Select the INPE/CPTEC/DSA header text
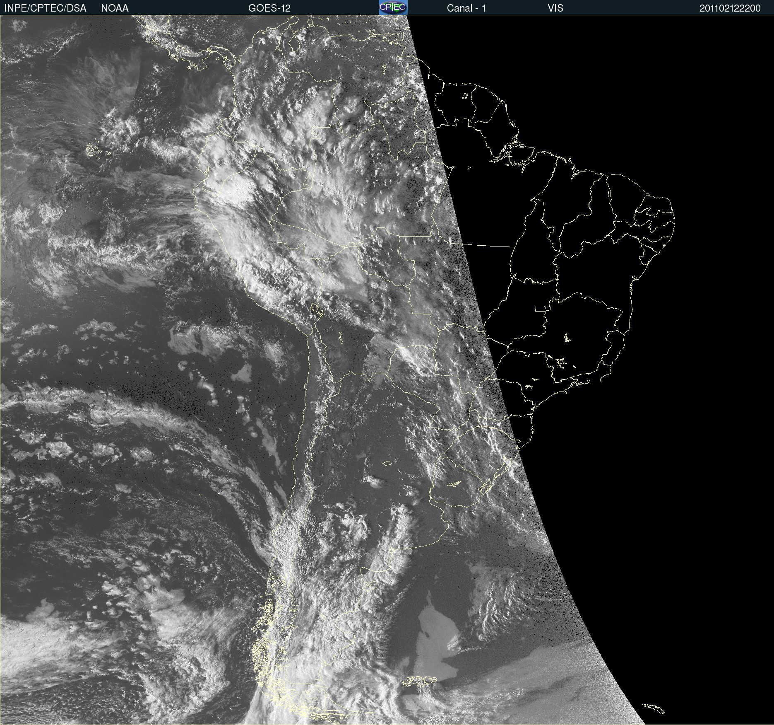Screen dimensions: 774x725 click(45, 8)
